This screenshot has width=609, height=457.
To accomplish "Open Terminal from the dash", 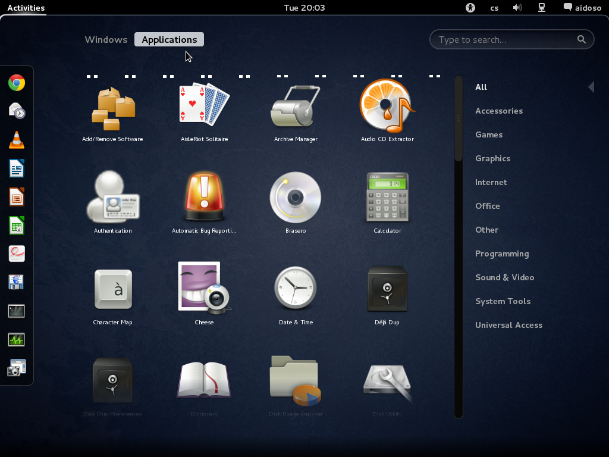I will (17, 311).
